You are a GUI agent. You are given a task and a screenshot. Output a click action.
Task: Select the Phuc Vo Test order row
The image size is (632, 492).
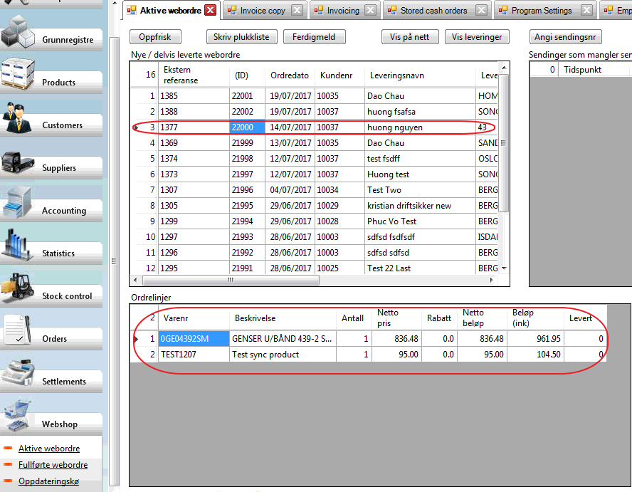click(314, 221)
